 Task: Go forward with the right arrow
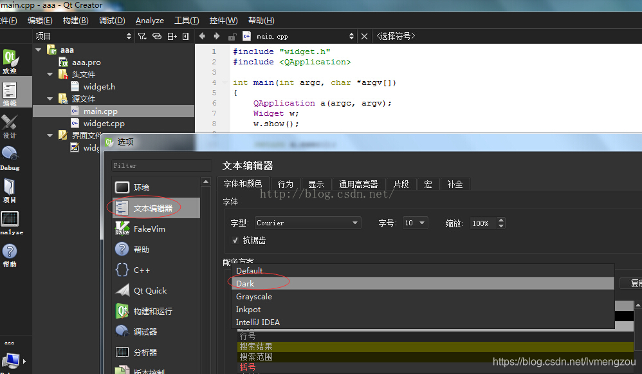click(217, 36)
